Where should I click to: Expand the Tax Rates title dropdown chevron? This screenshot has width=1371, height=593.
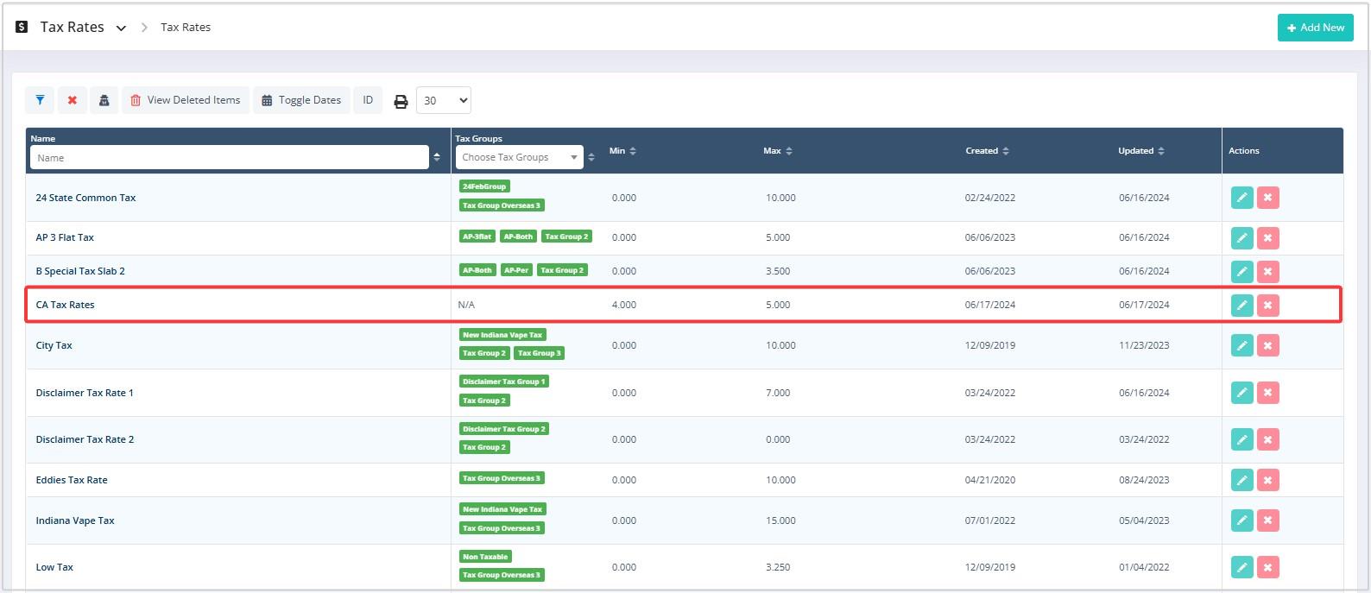[x=121, y=28]
